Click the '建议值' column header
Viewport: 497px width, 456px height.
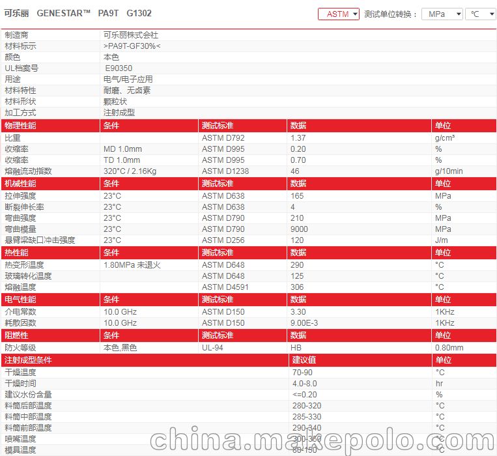point(304,360)
